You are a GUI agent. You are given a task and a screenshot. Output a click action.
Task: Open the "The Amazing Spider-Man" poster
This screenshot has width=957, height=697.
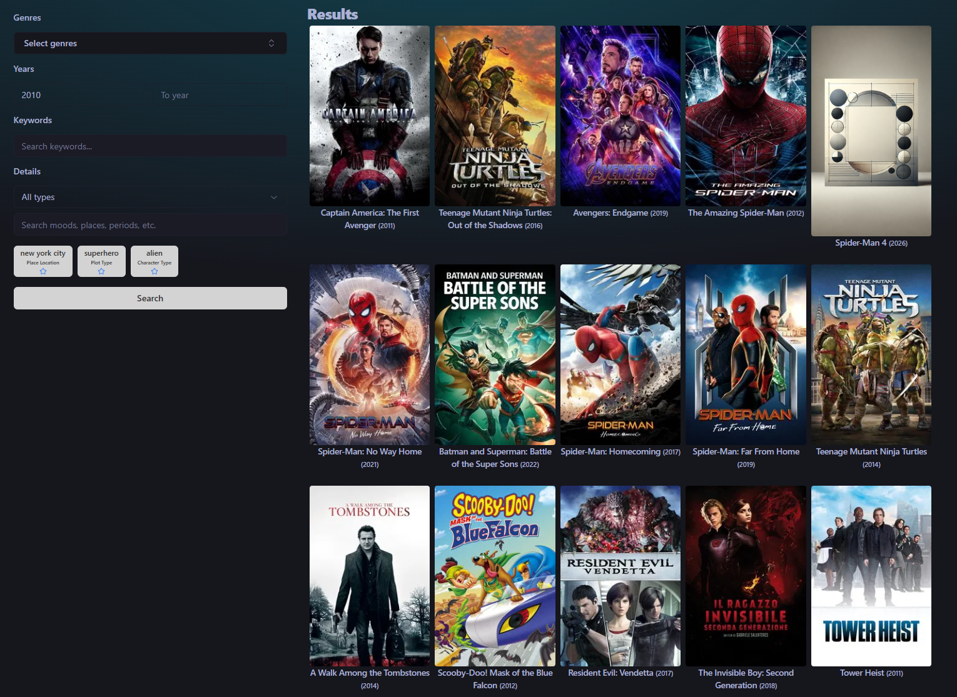[x=746, y=116]
